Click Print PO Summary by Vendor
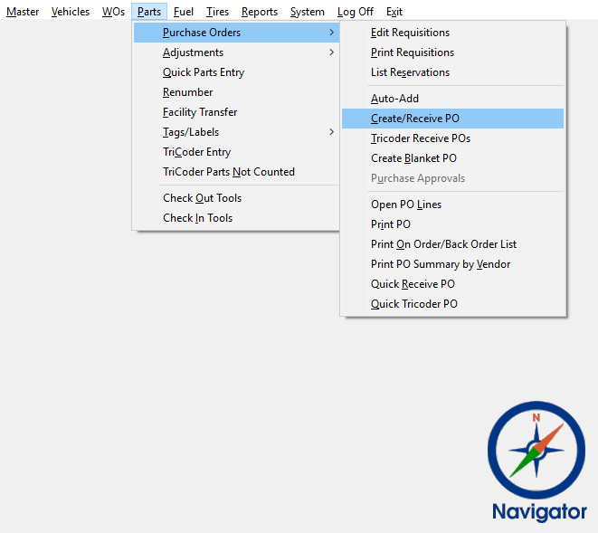 [441, 264]
